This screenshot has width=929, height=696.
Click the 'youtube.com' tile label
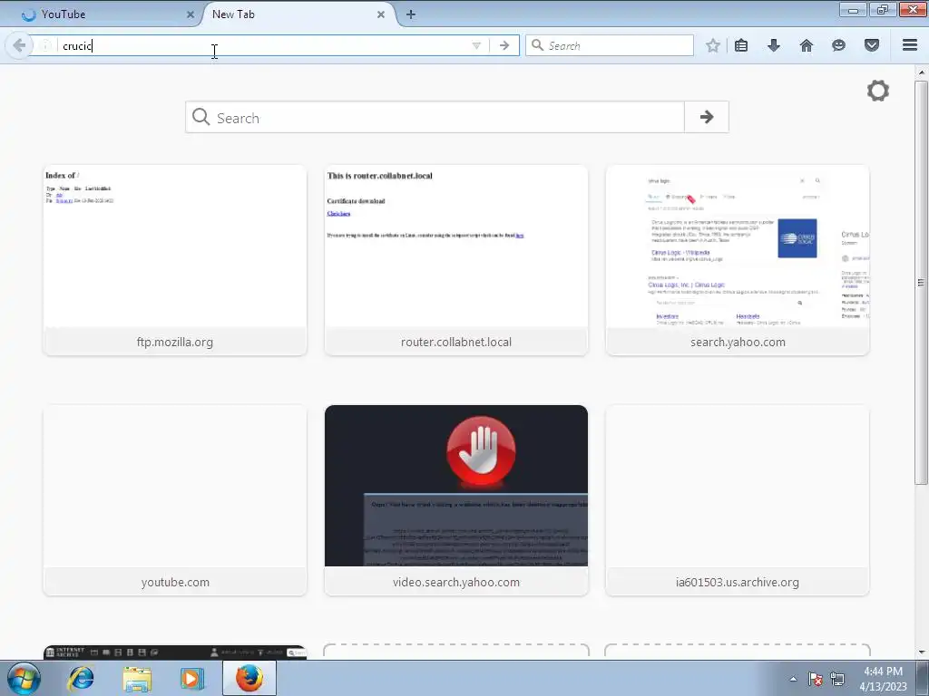tap(175, 583)
